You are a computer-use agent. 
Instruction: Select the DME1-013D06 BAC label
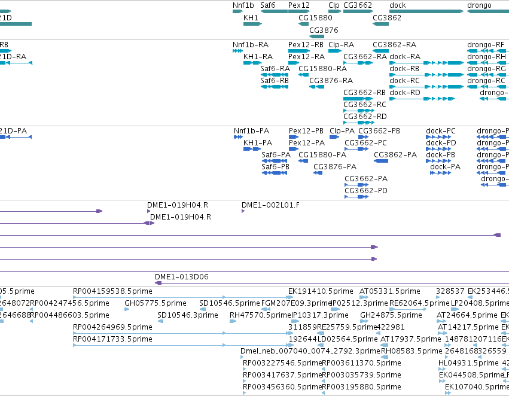coord(181,277)
